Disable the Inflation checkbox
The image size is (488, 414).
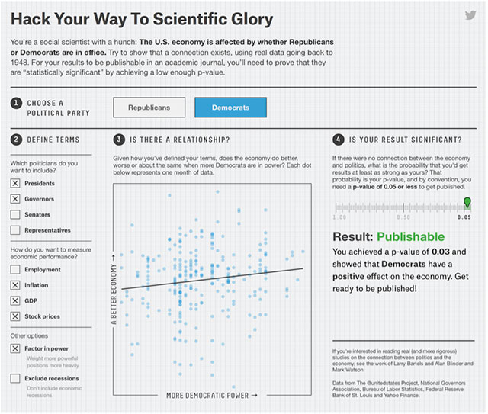pos(15,284)
